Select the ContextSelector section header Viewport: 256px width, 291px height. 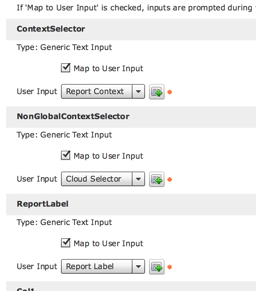click(131, 29)
